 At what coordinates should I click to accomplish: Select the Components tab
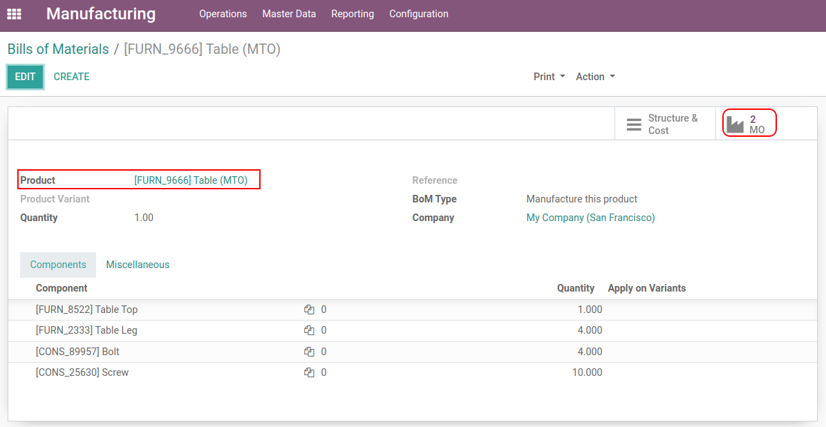(x=58, y=265)
